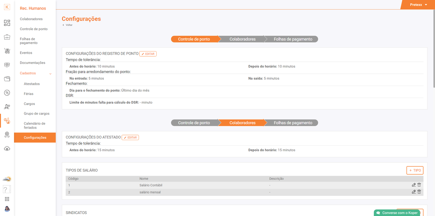Screen dimensions: 435x216
Task: Click the percent symbol sidebar icon
Action: pos(7,93)
